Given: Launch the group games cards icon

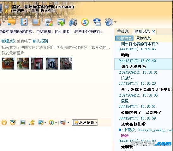Looking at the screenshot, I should pyautogui.click(x=49, y=22).
